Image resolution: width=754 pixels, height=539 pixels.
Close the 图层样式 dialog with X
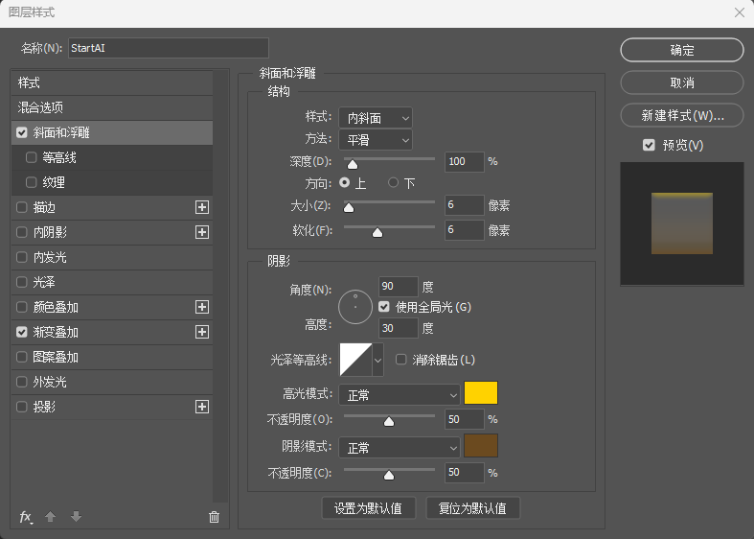740,12
